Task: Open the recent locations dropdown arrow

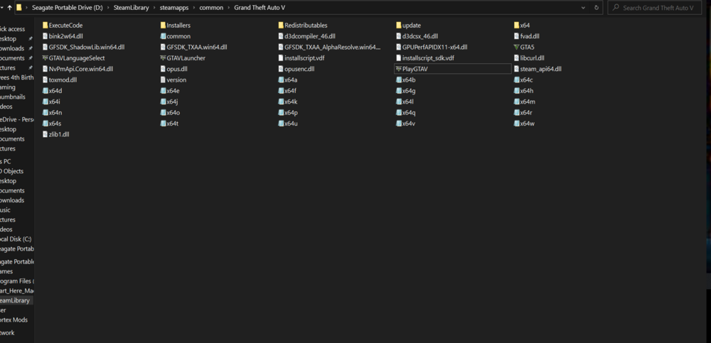Action: point(2,8)
